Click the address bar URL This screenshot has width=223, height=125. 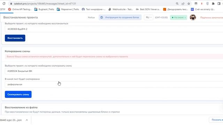(45, 4)
